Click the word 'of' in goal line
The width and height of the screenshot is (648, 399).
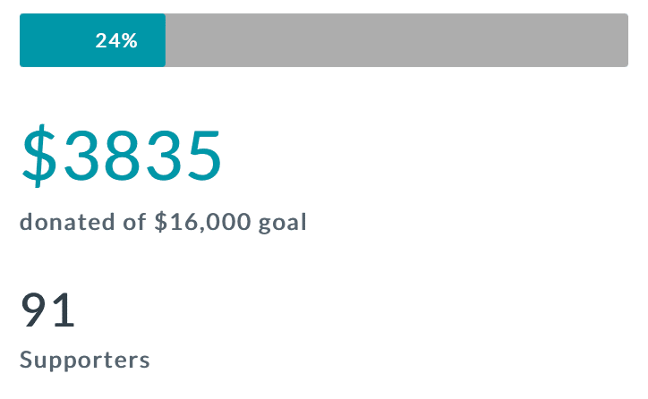click(133, 222)
